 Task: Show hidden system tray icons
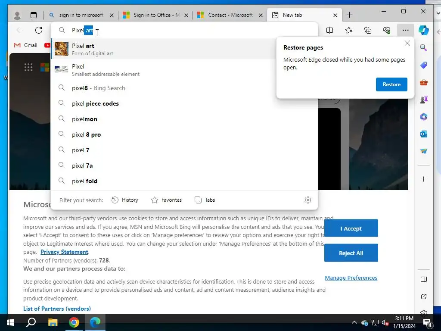[x=354, y=322]
